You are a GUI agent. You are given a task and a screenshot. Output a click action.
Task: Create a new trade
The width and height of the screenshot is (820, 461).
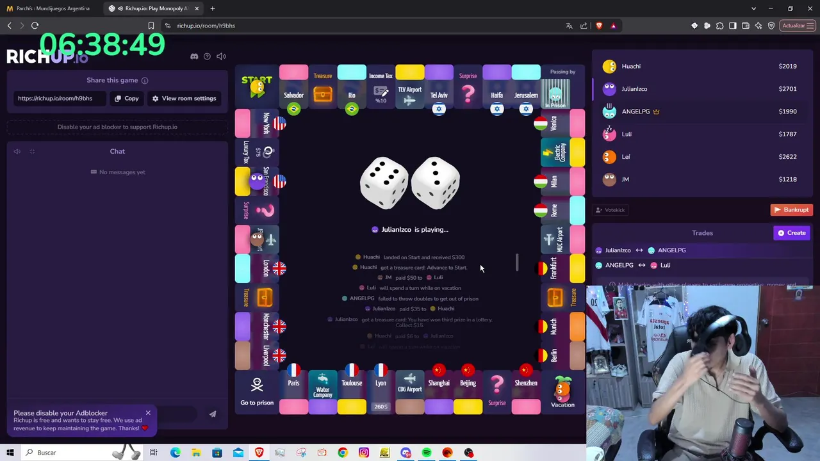click(x=792, y=233)
